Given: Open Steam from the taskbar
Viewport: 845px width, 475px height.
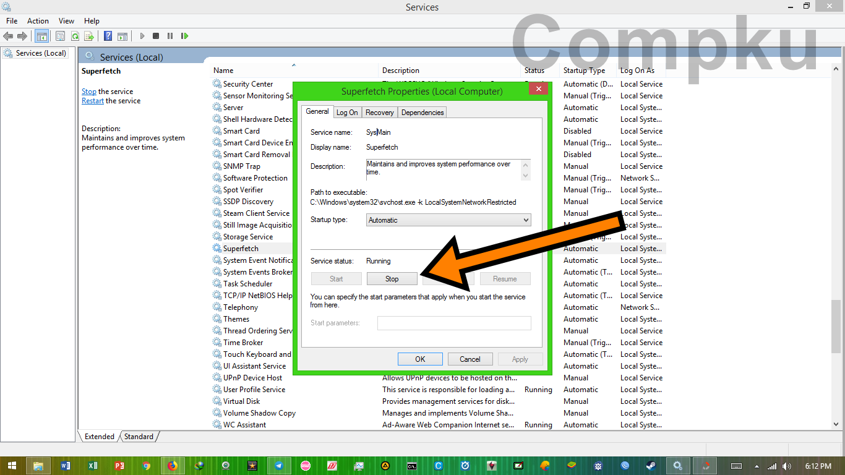Looking at the screenshot, I should click(651, 466).
